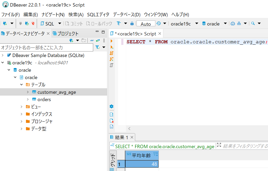Viewport: 268px width, 171px height.
Task: Click the コミット commit button
Action: tap(74, 24)
